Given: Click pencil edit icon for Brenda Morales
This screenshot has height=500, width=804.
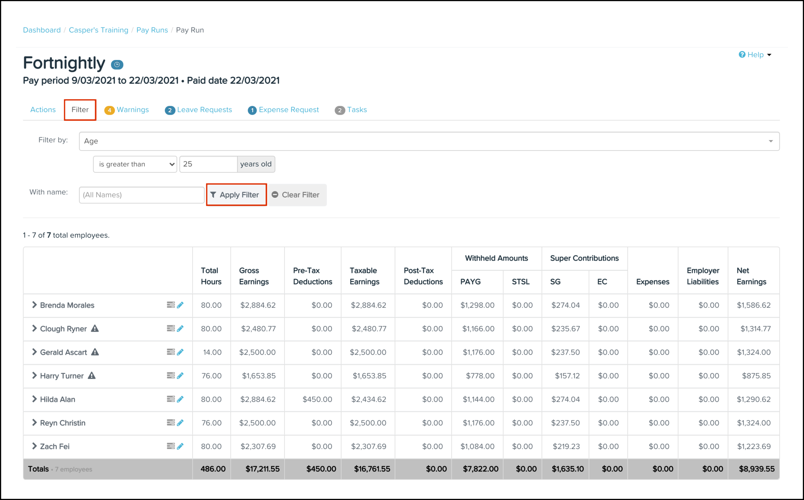Looking at the screenshot, I should coord(180,305).
